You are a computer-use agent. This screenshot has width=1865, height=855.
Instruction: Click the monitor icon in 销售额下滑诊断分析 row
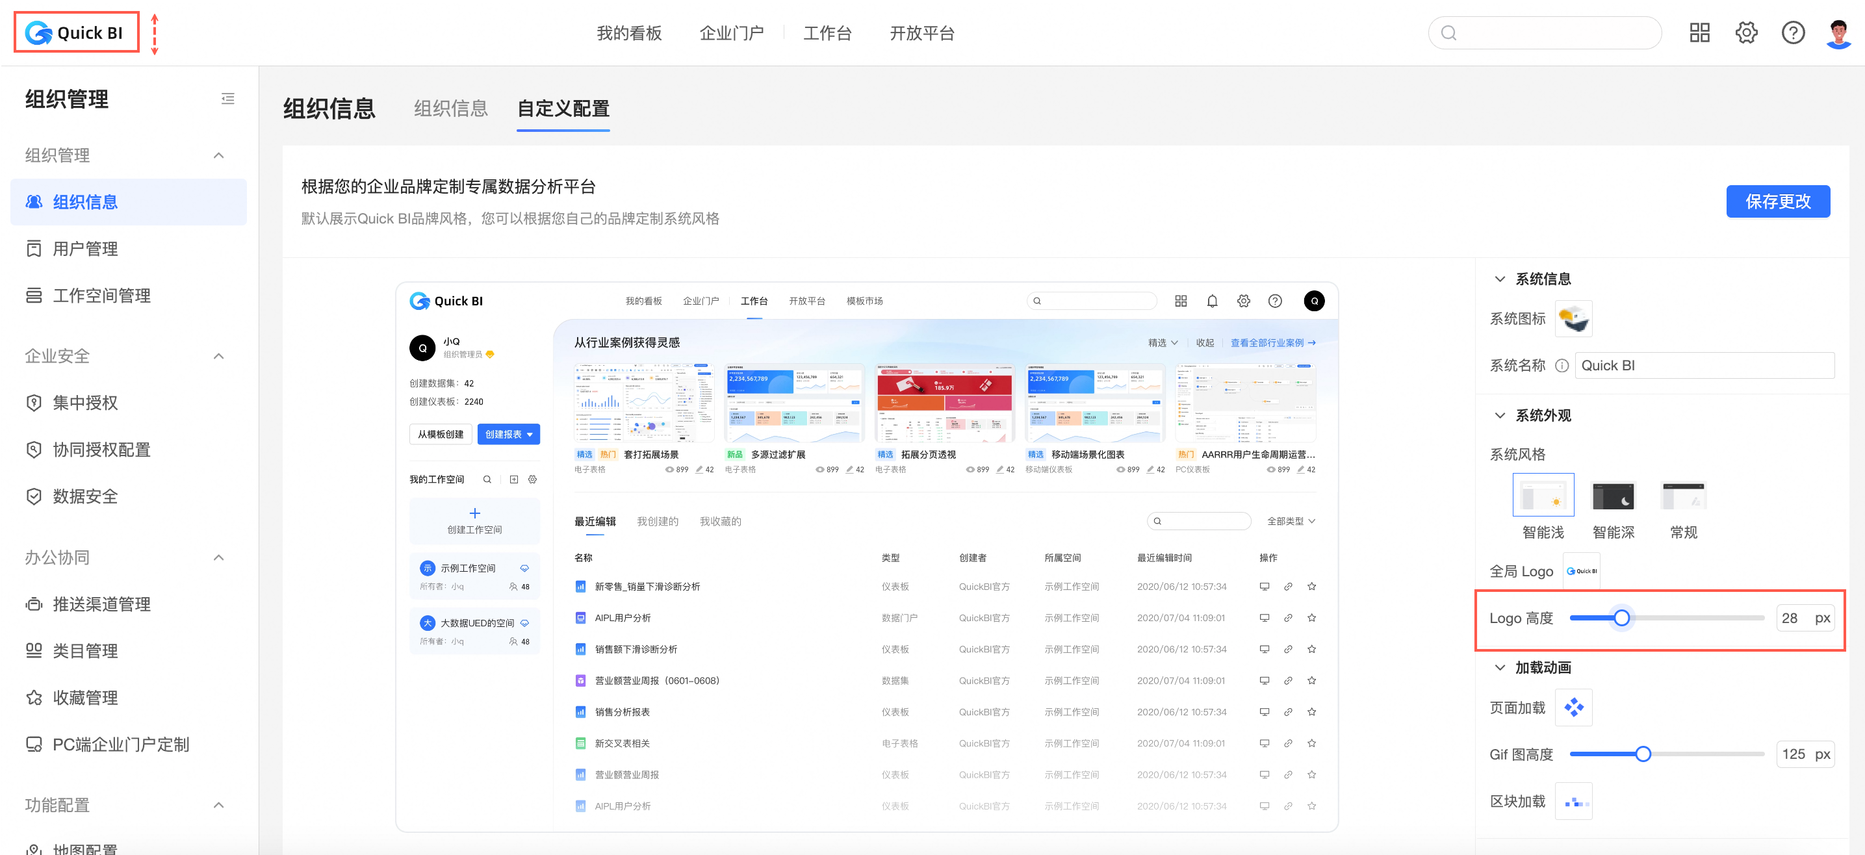[x=1264, y=650]
